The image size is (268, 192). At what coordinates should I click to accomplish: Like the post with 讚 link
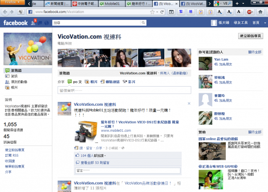click(x=81, y=148)
